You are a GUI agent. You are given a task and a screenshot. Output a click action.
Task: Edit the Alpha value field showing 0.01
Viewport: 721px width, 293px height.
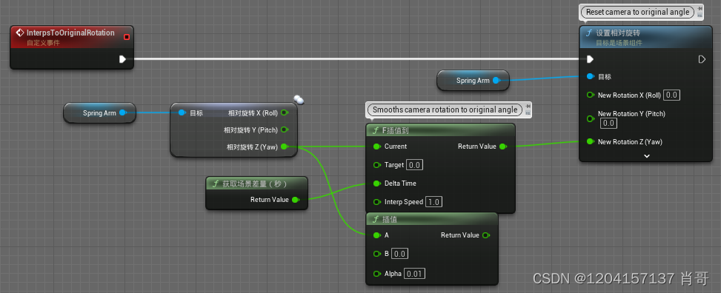[414, 274]
